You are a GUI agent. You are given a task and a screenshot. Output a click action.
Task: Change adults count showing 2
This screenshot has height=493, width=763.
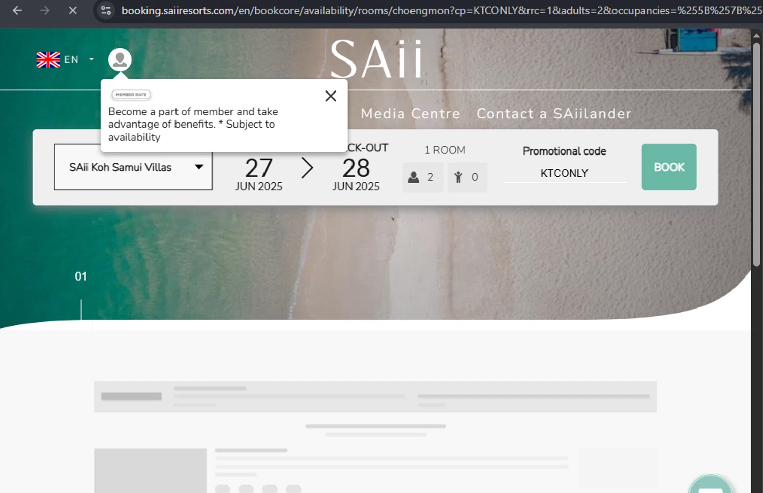(x=423, y=177)
